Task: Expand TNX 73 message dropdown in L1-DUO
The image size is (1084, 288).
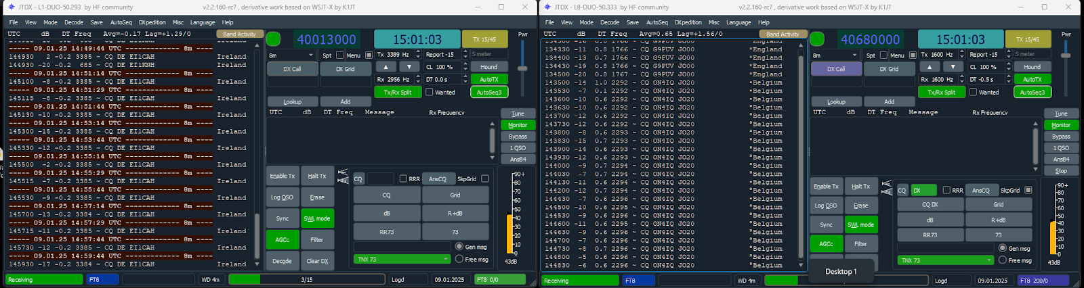Action: [x=402, y=259]
